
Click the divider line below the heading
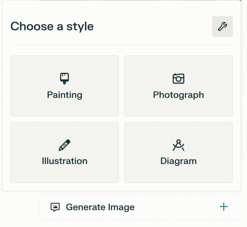121,45
